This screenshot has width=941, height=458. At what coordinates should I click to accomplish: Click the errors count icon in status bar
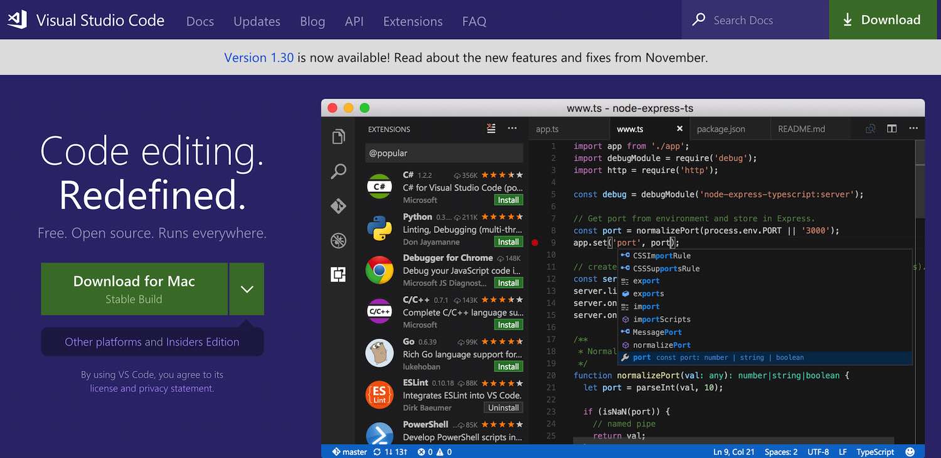(422, 452)
